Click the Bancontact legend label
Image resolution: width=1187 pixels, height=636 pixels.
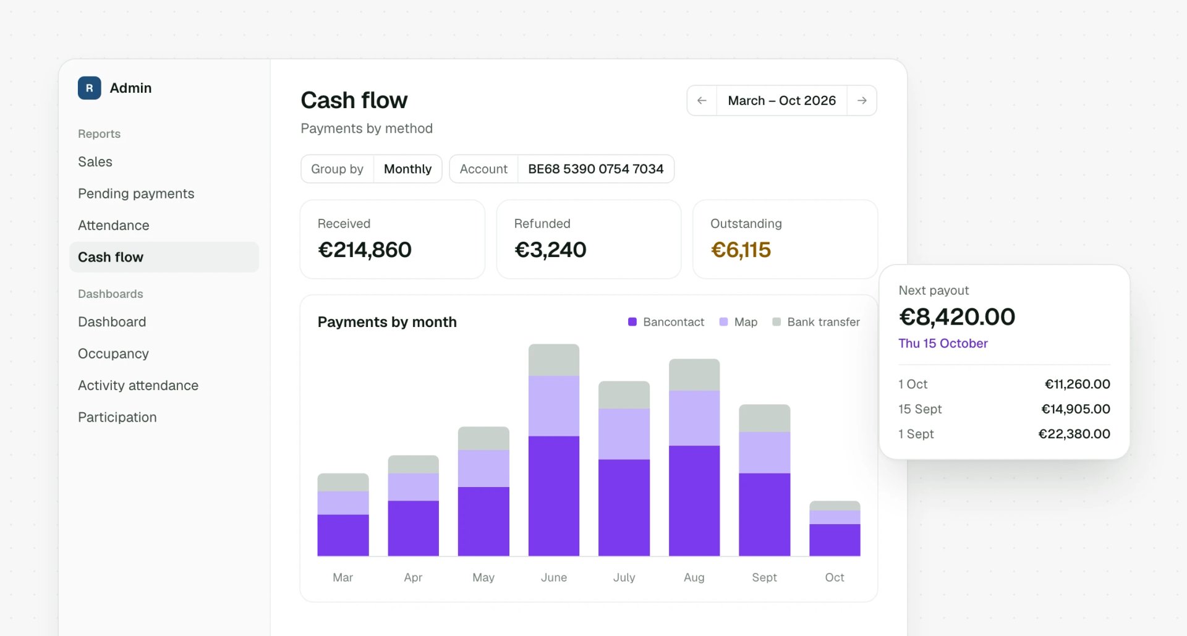coord(673,322)
